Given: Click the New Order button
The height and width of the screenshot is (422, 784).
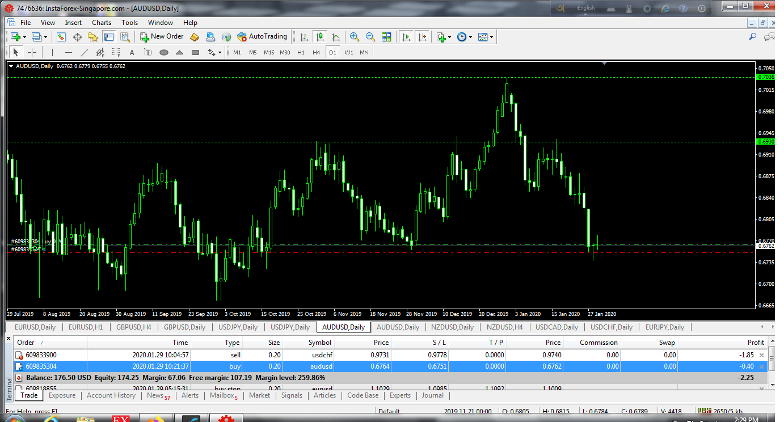Looking at the screenshot, I should pos(162,37).
